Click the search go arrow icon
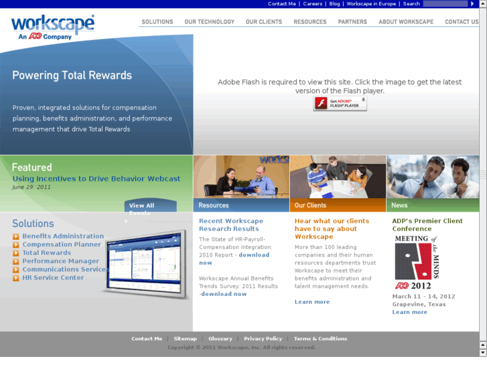 point(472,4)
